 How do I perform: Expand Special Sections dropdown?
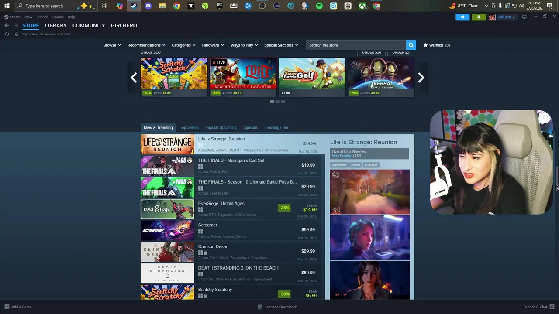pyautogui.click(x=281, y=45)
